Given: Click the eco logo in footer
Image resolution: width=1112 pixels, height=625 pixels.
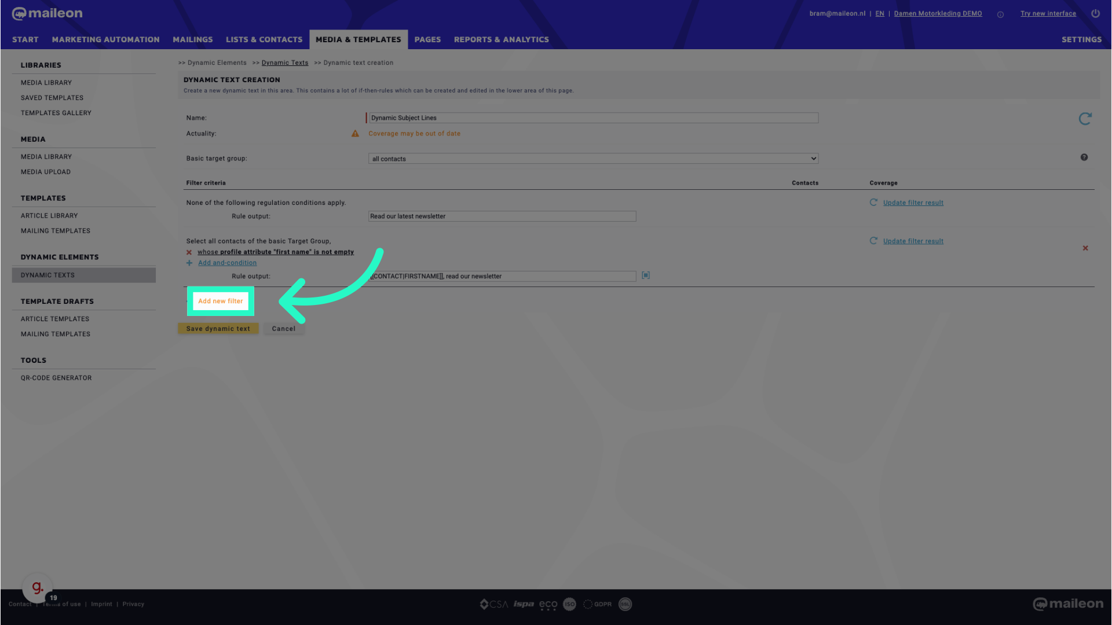Looking at the screenshot, I should 548,605.
